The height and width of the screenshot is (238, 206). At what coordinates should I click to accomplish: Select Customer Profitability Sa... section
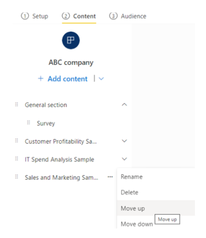click(x=61, y=142)
